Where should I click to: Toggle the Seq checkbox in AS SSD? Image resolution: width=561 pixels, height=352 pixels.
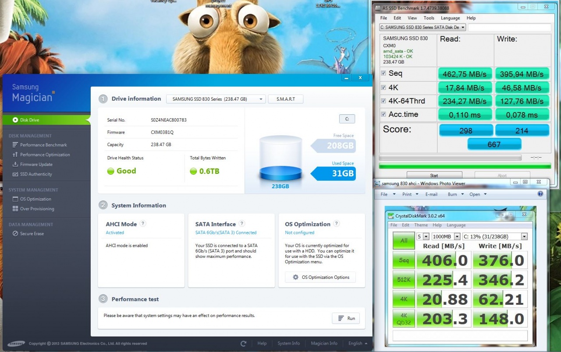coord(383,74)
